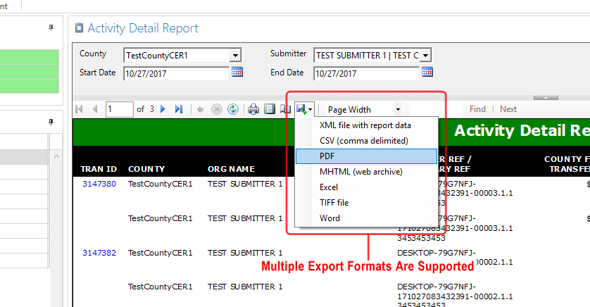This screenshot has width=590, height=307.
Task: Go to the first report page
Action: pos(79,109)
